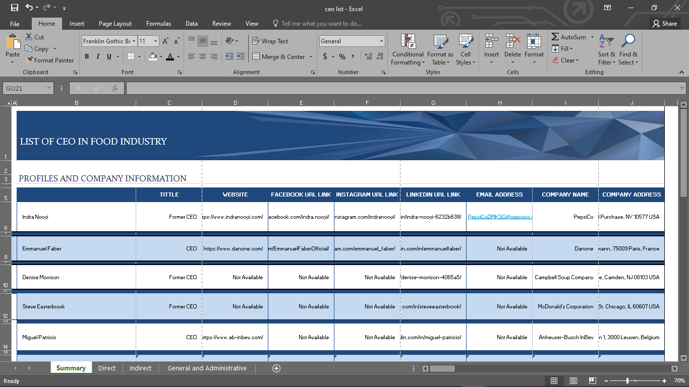Click the Merge & Center button

(278, 57)
